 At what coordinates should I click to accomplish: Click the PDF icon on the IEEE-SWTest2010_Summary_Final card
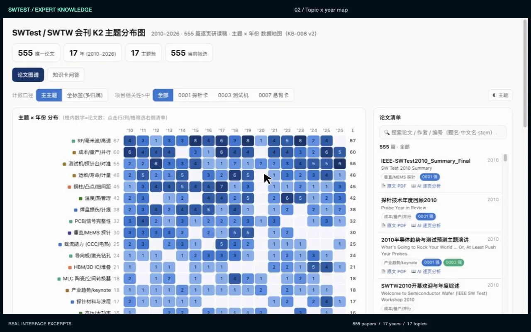[x=383, y=186]
